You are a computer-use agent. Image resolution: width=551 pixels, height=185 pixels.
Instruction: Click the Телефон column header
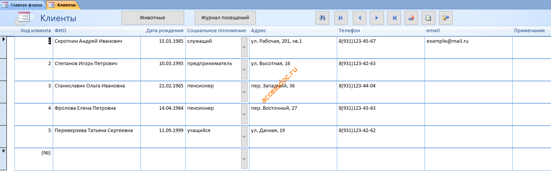tap(349, 31)
